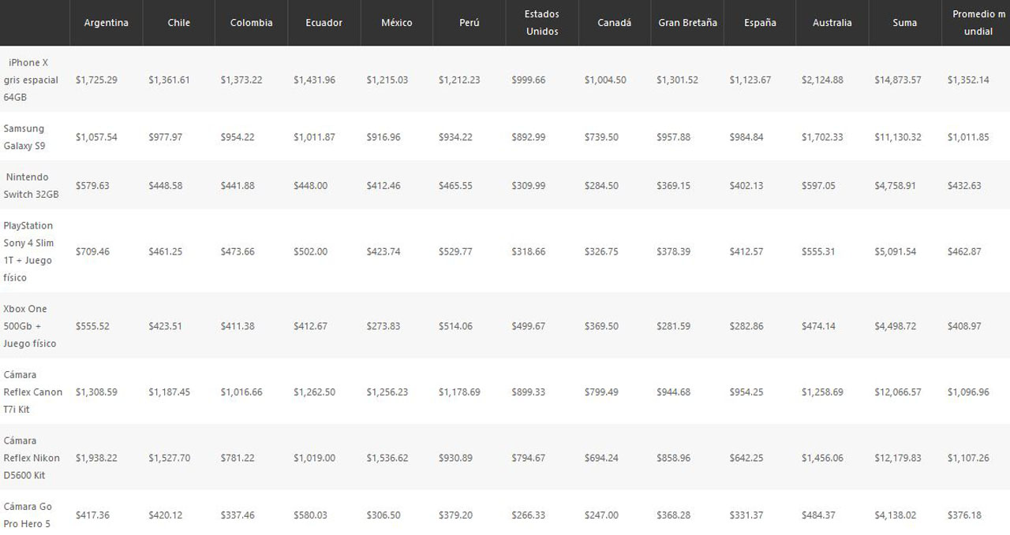Image resolution: width=1010 pixels, height=535 pixels.
Task: Select the Ecuador column header
Action: [324, 23]
